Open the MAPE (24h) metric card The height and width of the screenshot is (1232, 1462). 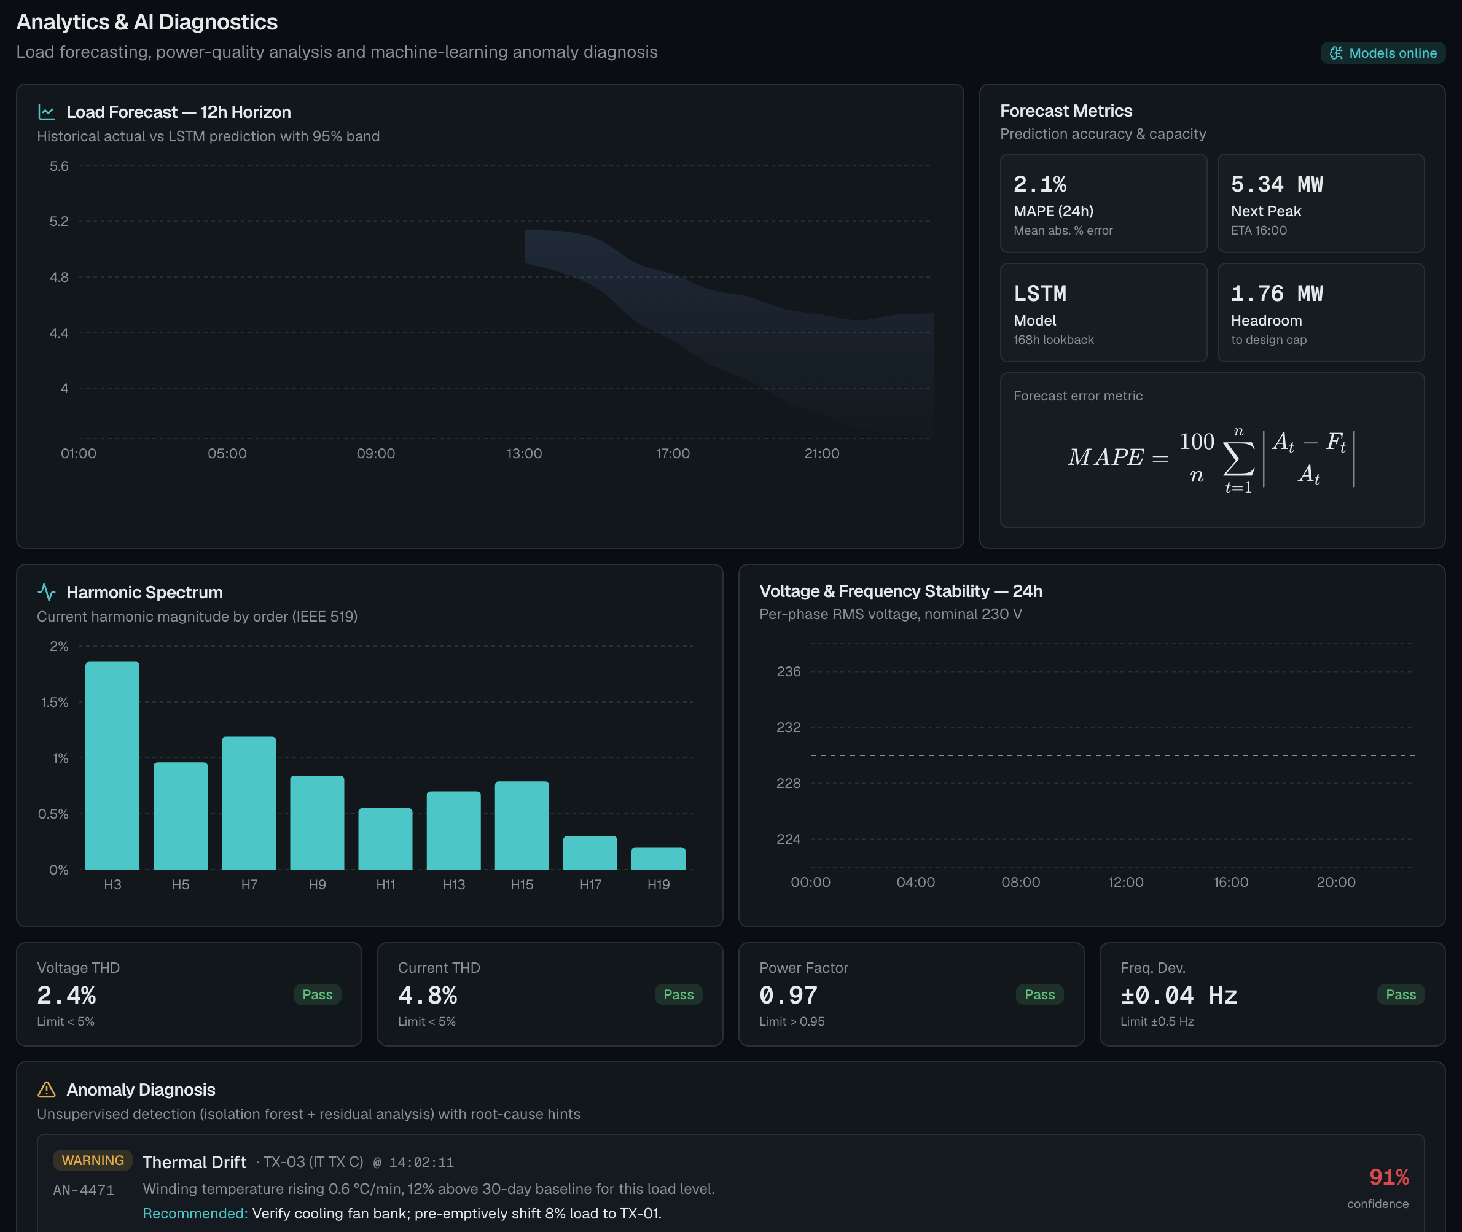coord(1103,203)
